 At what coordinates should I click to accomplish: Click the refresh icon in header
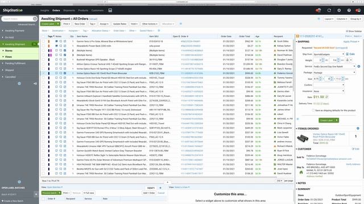click(329, 10)
